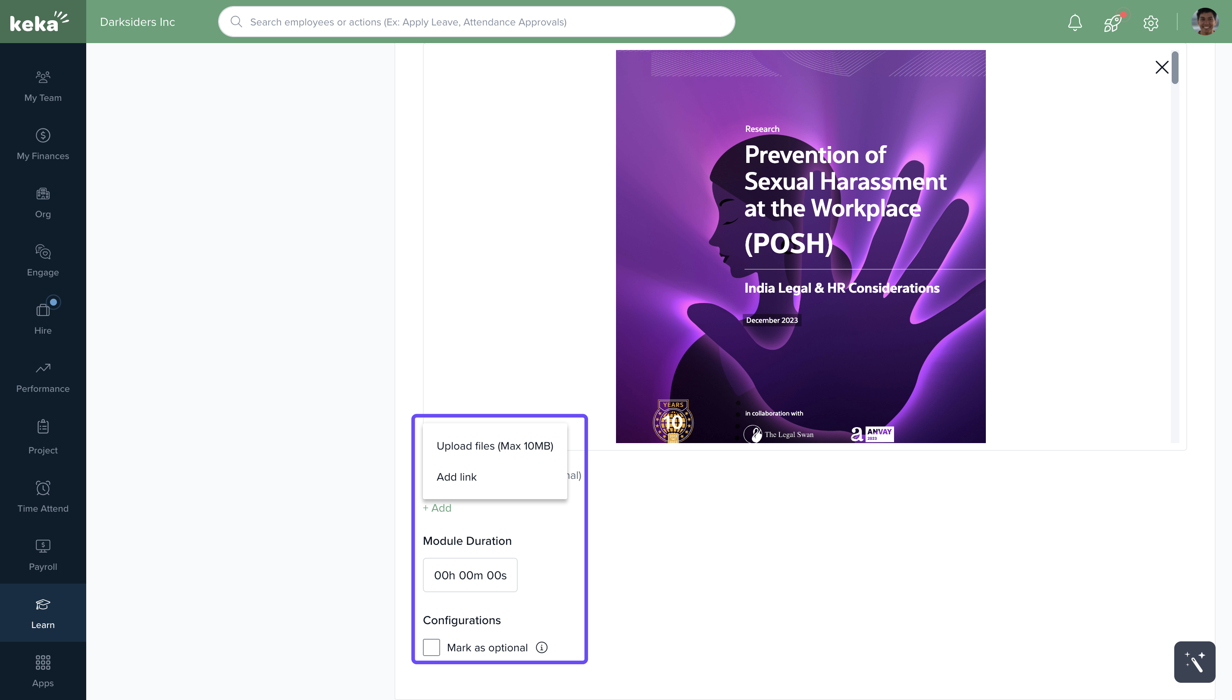The image size is (1232, 700).
Task: Navigate to the Engage section
Action: click(42, 261)
